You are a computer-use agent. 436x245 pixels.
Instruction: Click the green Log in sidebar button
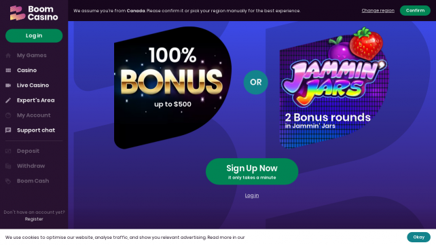click(x=34, y=35)
